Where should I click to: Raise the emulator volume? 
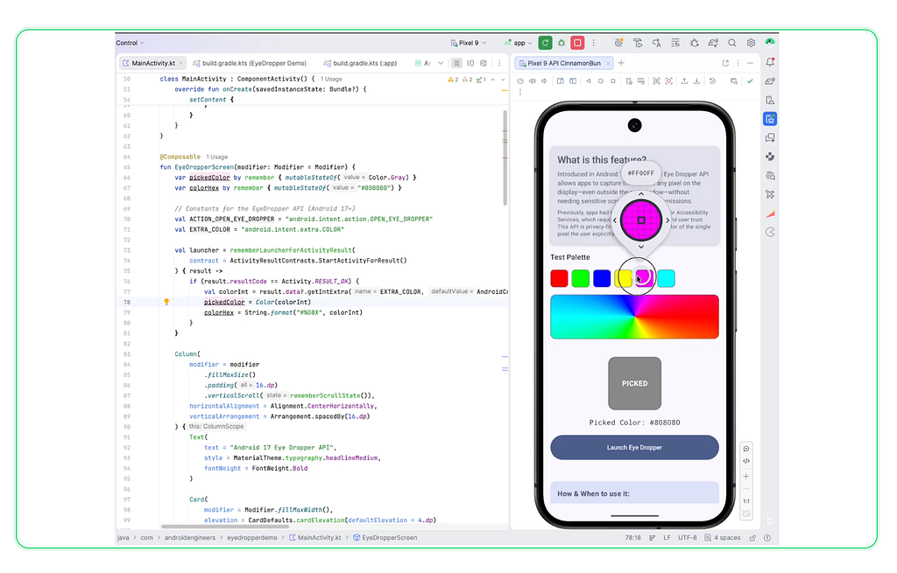(x=532, y=81)
